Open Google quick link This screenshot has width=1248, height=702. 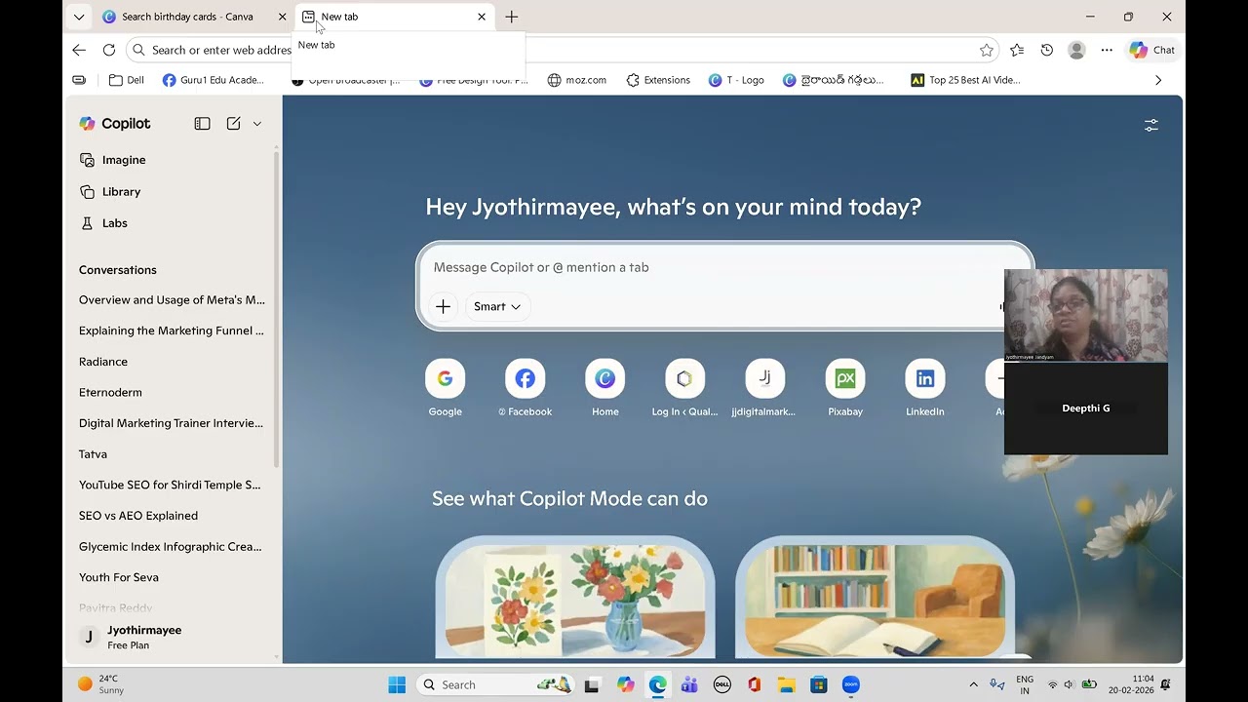click(x=446, y=387)
